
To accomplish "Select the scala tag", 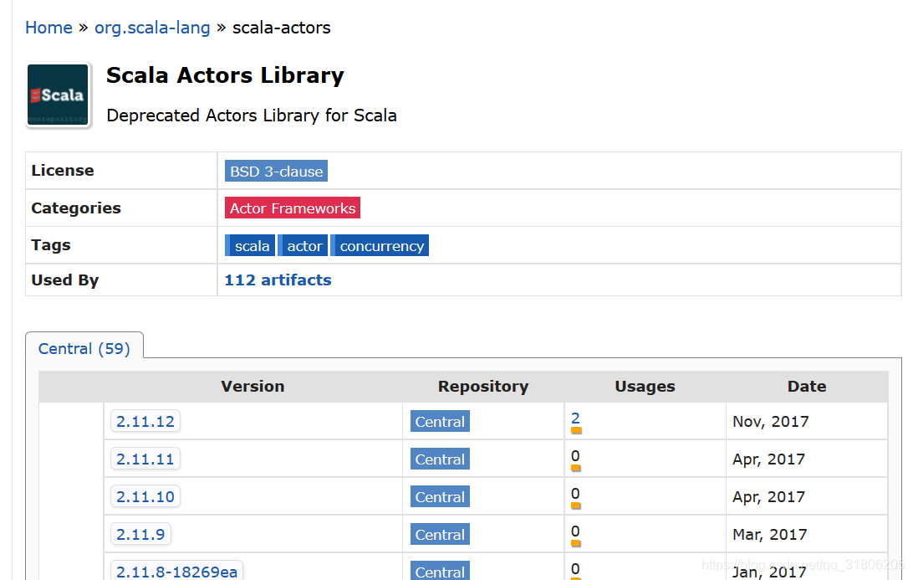I will [250, 245].
